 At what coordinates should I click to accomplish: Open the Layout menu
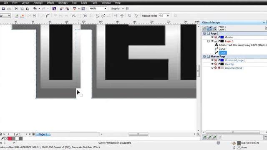click(25, 3)
